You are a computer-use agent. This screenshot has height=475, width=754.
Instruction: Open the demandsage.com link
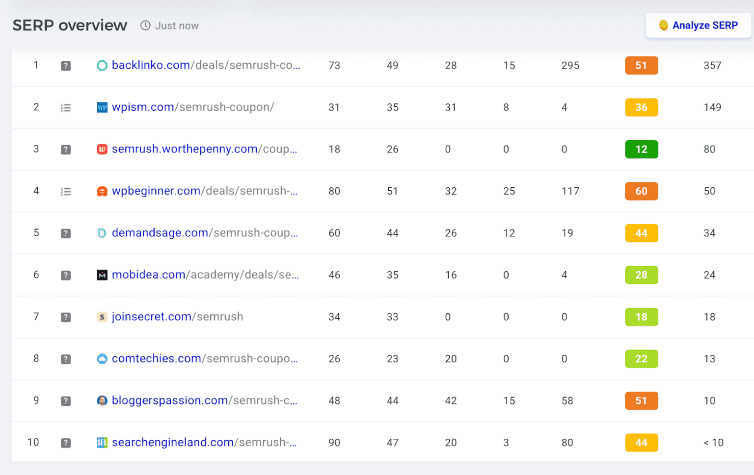tap(205, 233)
